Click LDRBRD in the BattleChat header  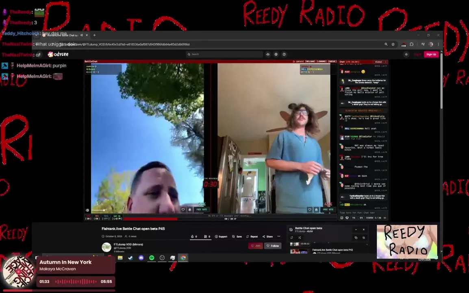(321, 61)
